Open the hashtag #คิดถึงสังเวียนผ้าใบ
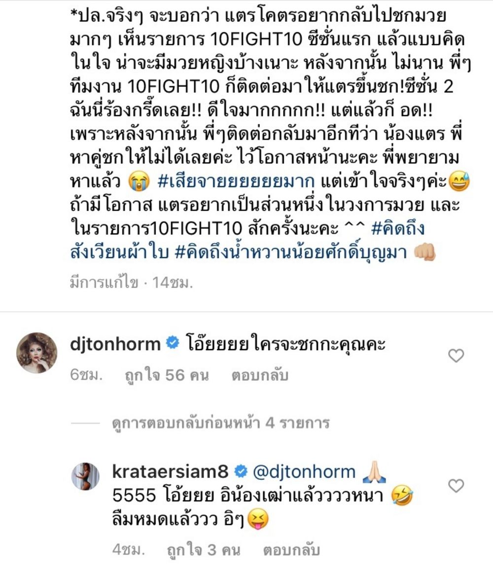The image size is (493, 575). point(247,241)
